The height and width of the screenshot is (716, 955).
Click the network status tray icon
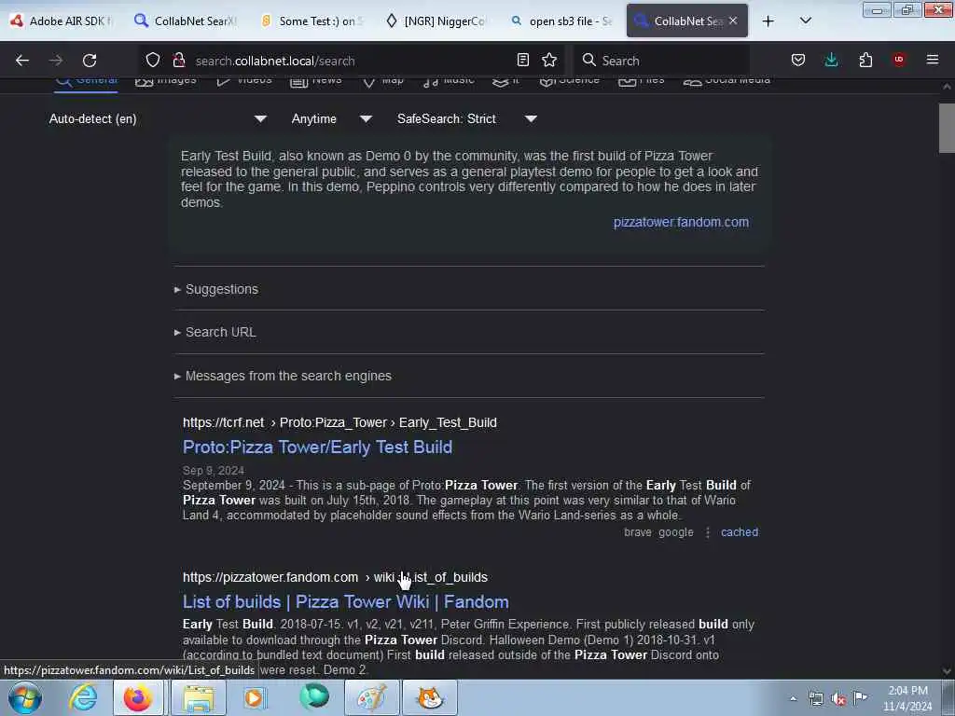pyautogui.click(x=815, y=699)
